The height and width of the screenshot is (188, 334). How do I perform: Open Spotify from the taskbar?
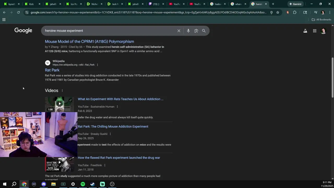pyautogui.click(x=83, y=184)
